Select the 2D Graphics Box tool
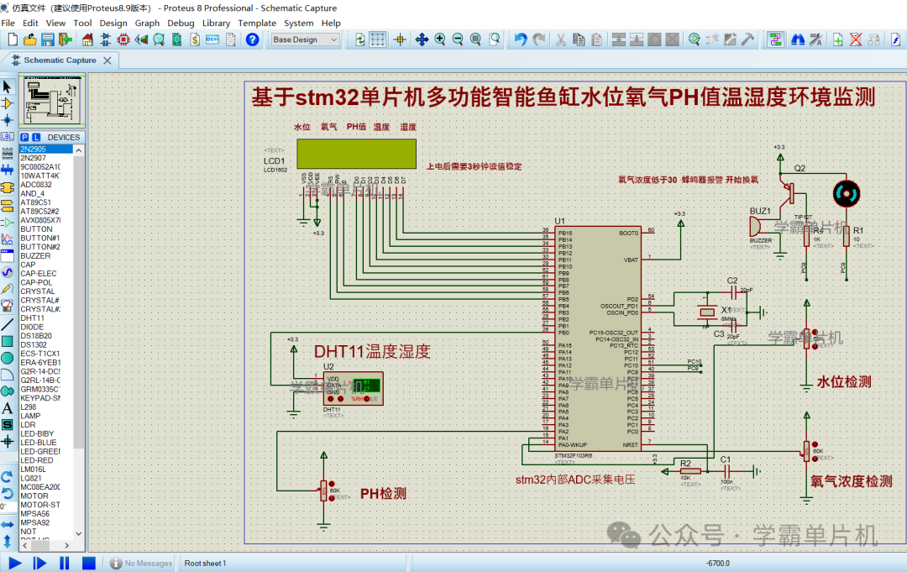 point(7,341)
